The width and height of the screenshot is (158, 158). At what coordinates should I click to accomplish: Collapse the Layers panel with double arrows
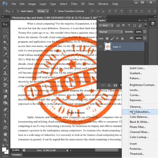click(140, 20)
